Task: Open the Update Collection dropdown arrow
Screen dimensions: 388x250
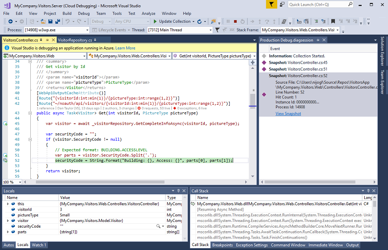Action: click(x=193, y=21)
